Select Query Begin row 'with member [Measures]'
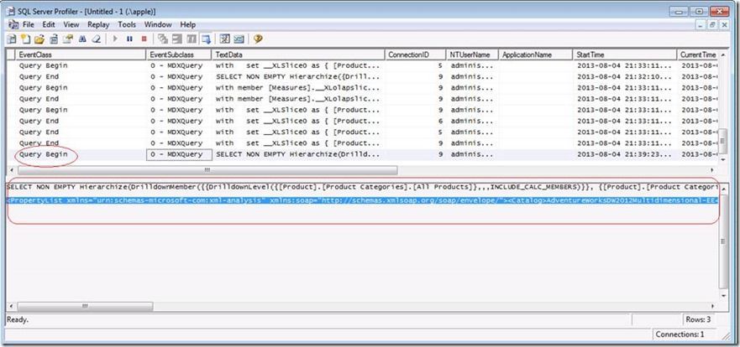 (x=364, y=87)
